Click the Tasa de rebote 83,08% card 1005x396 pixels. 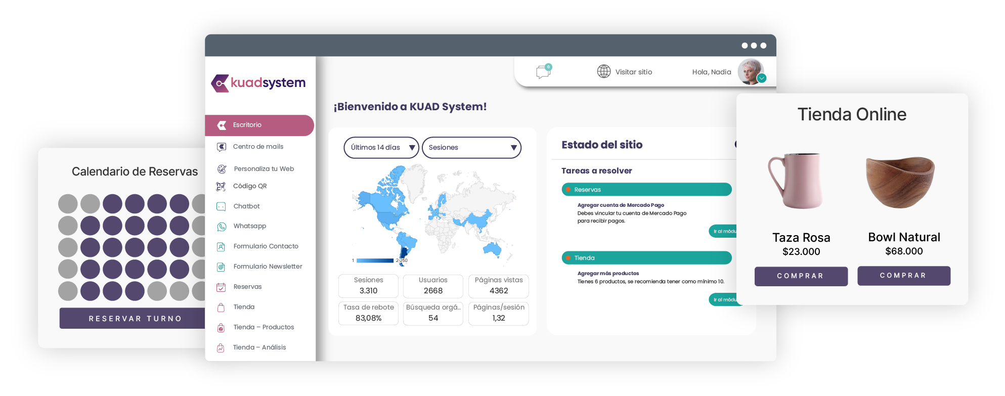coord(368,313)
